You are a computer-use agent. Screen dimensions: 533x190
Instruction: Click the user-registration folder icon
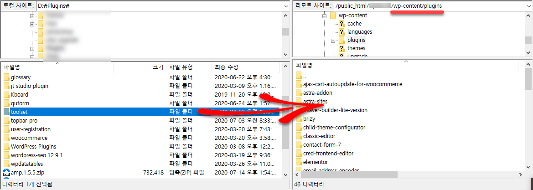click(6, 129)
